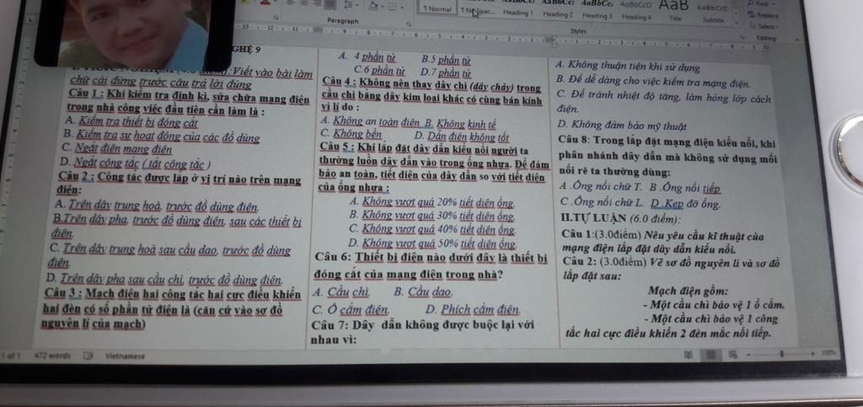Click the text '- Một cầu chì bảo vệ 1 ổ cắm.'
The height and width of the screenshot is (407, 863).
click(713, 305)
